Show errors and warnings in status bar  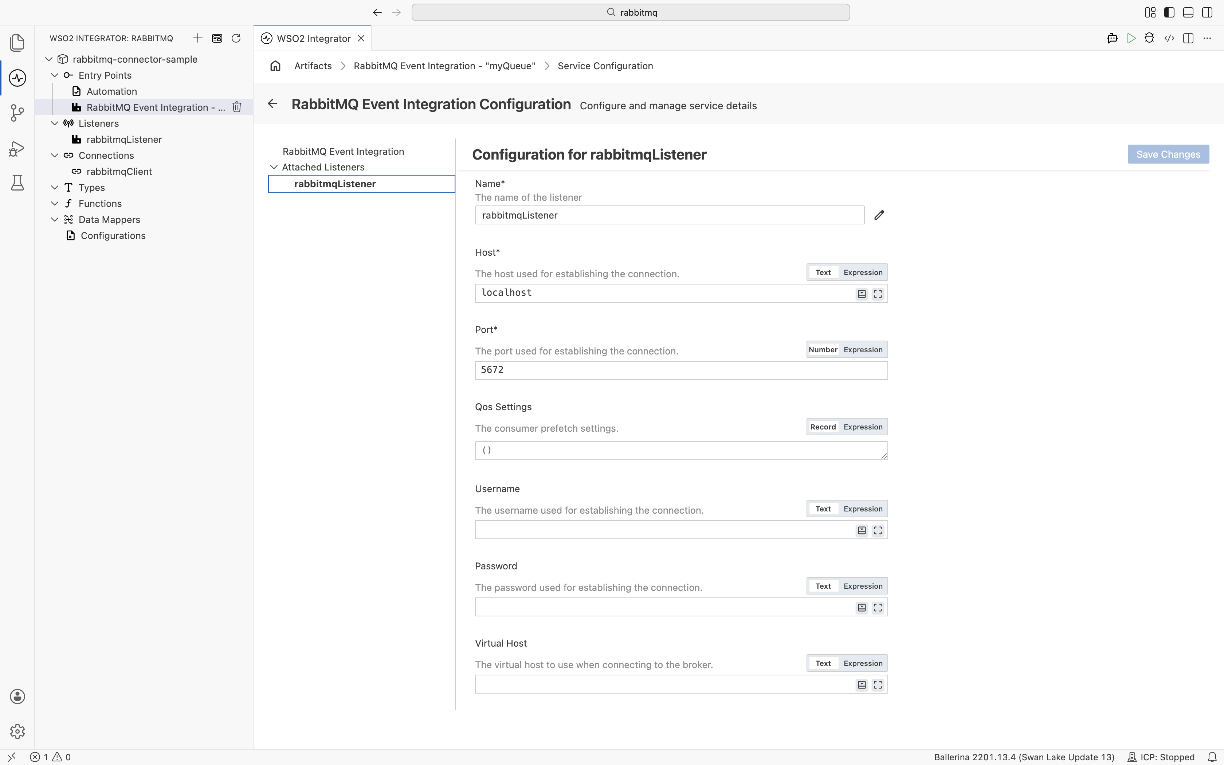[x=50, y=757]
